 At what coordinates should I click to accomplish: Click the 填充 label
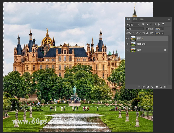coord(152,33)
